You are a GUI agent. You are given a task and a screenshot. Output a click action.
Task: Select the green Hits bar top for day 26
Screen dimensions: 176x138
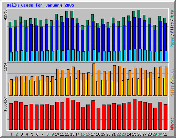139,14
